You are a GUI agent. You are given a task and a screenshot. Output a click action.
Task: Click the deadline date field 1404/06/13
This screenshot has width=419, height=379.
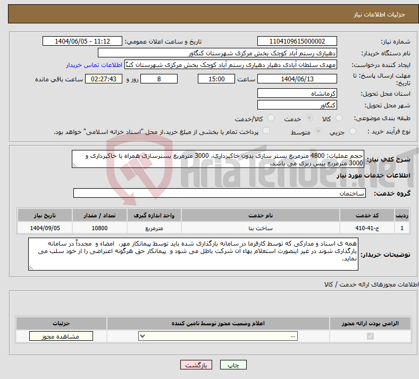pyautogui.click(x=297, y=79)
